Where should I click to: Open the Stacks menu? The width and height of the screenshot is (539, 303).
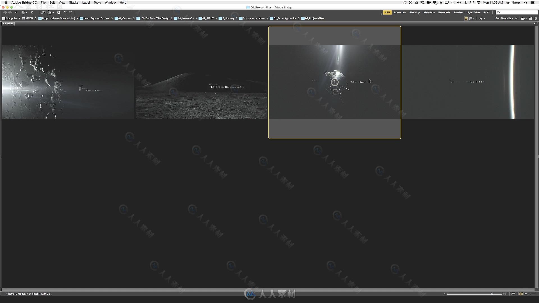[74, 3]
